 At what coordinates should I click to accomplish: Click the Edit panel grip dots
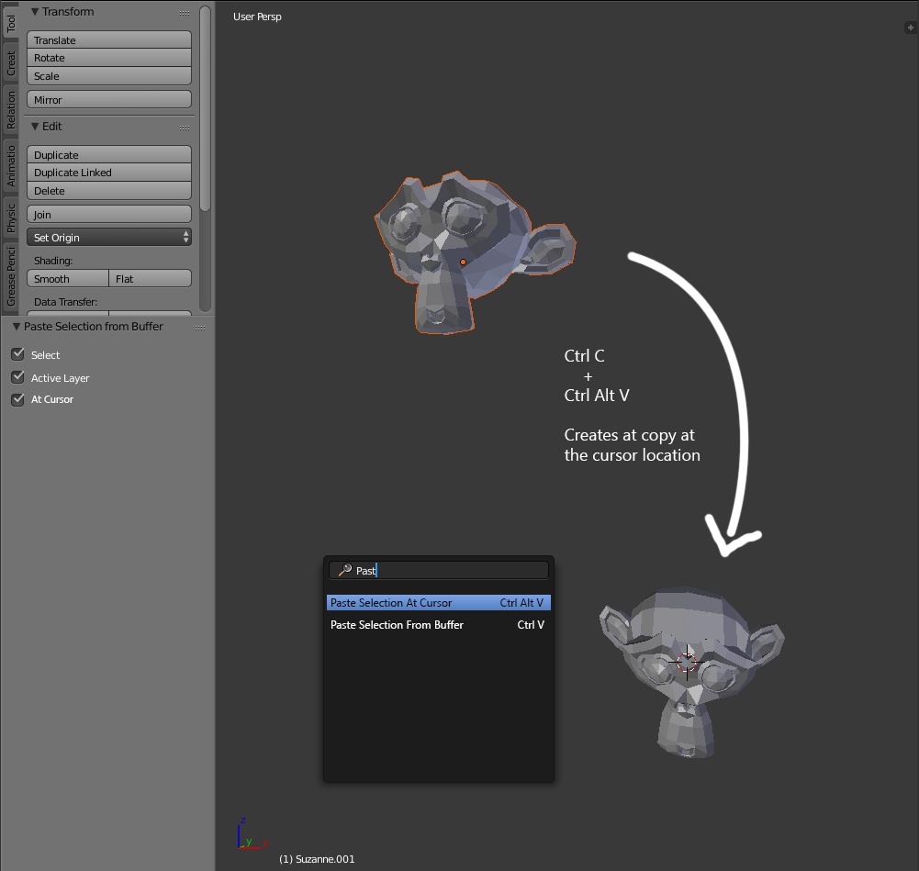coord(185,128)
